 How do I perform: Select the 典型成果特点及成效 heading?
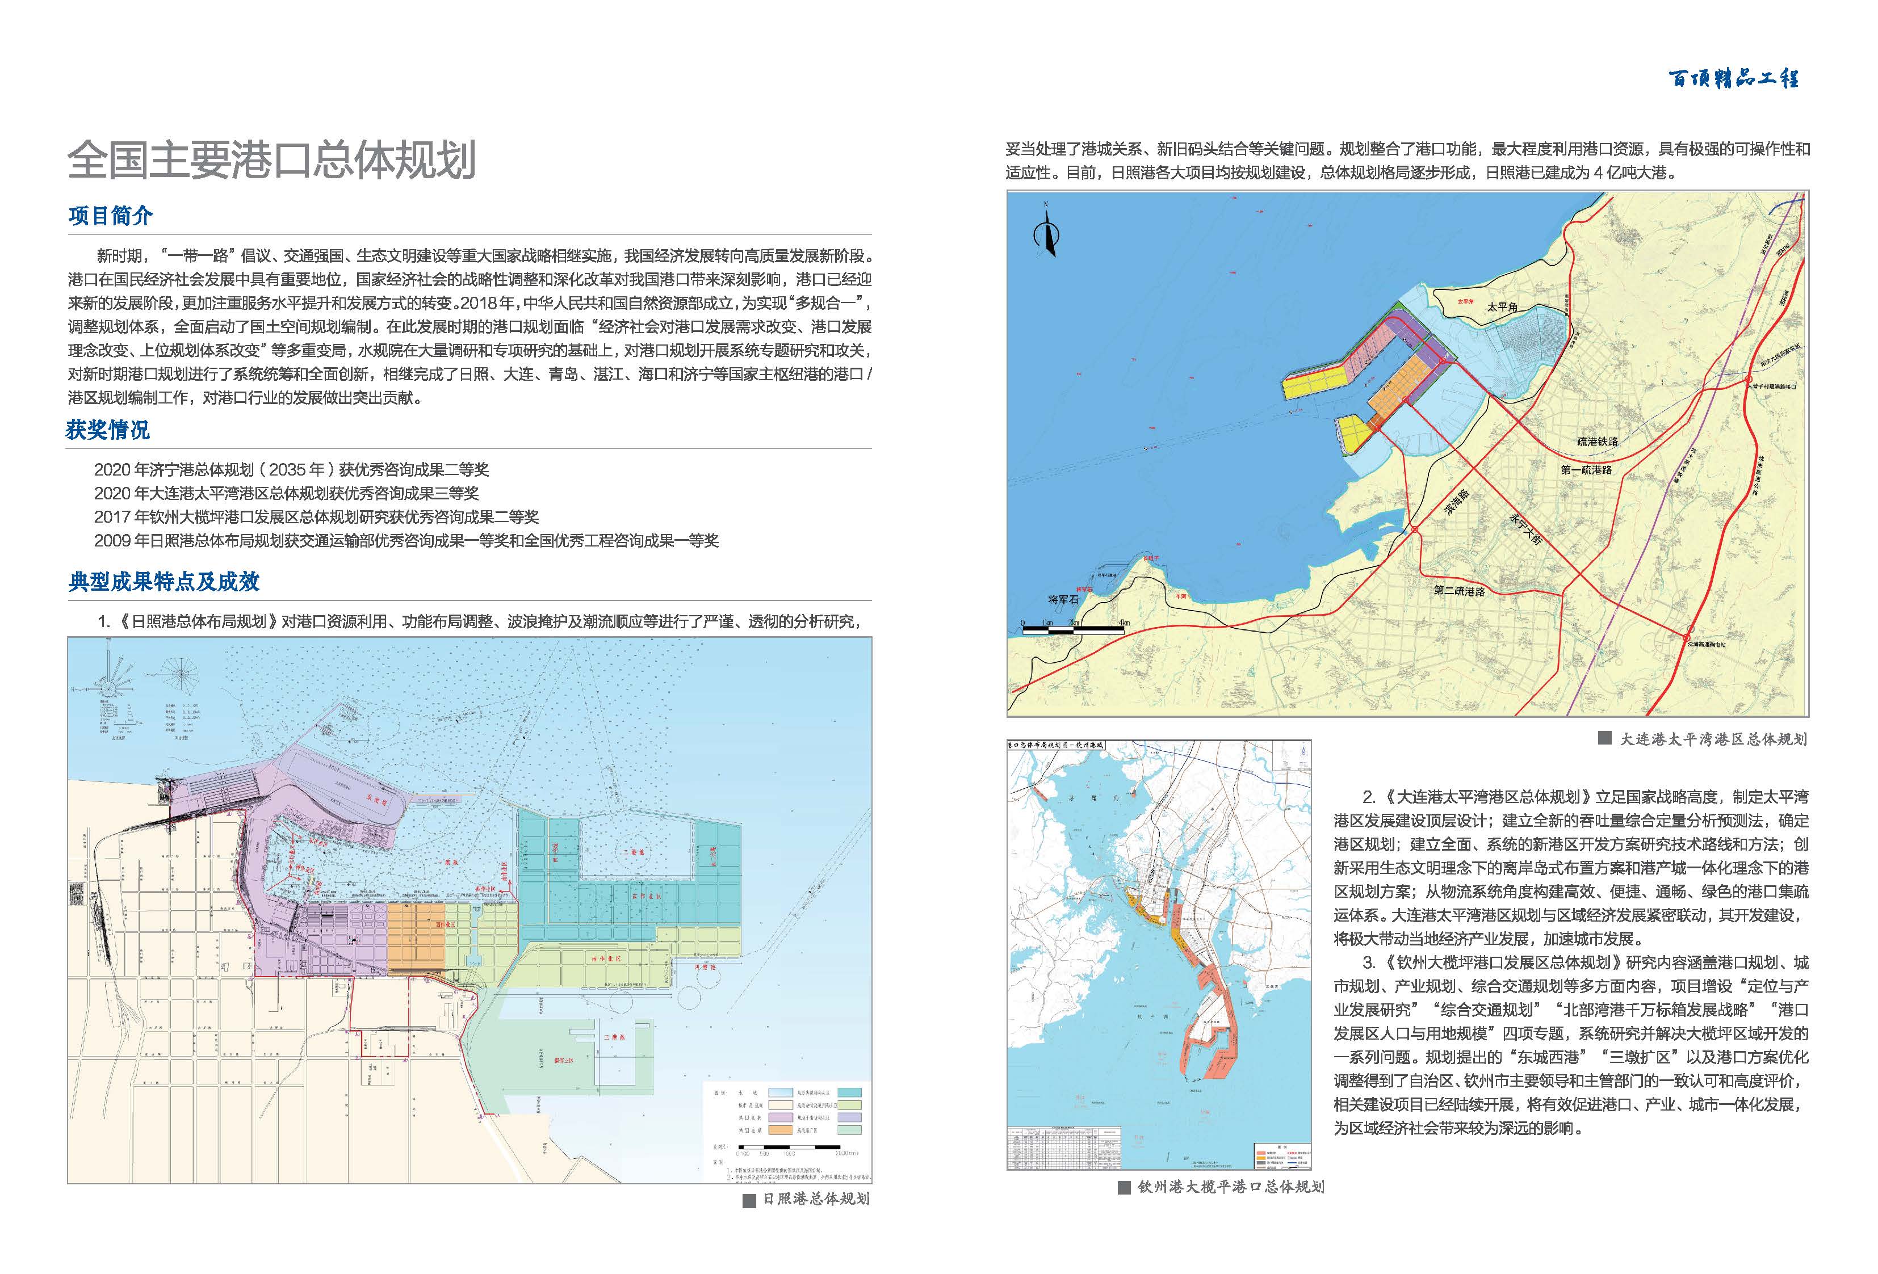pyautogui.click(x=164, y=582)
